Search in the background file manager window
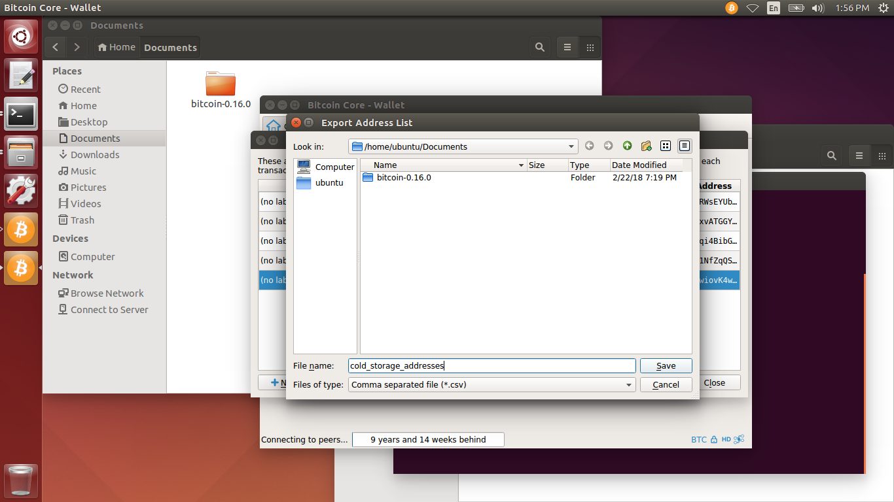Image resolution: width=894 pixels, height=502 pixels. (831, 156)
